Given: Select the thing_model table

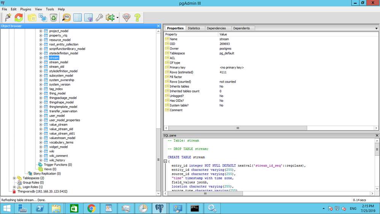Looking at the screenshot, I should 57,93.
